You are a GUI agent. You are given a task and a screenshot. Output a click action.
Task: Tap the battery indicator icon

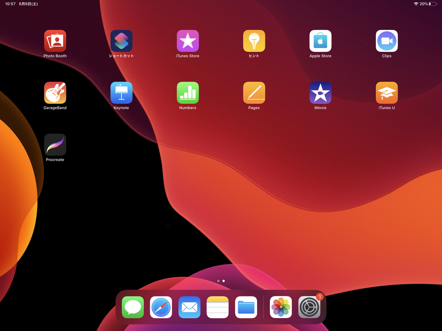coord(433,4)
